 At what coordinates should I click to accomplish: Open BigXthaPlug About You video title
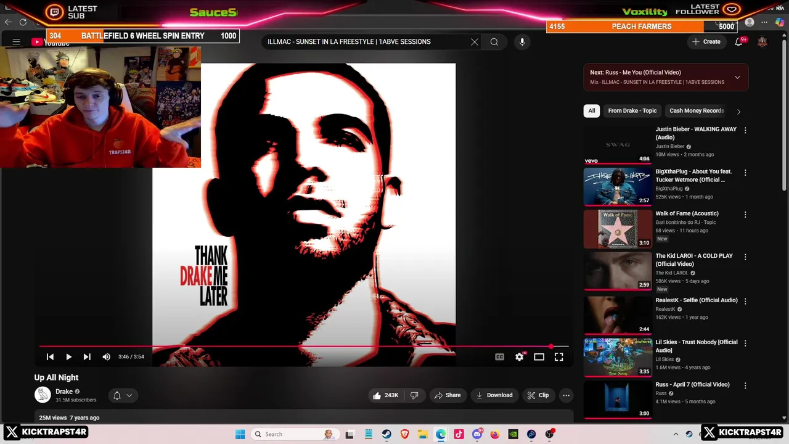(693, 176)
